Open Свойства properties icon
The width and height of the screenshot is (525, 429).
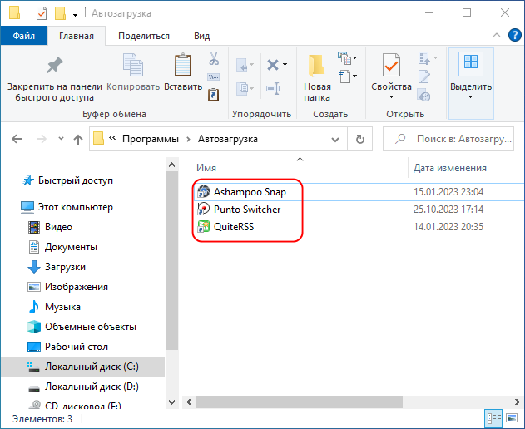[391, 65]
